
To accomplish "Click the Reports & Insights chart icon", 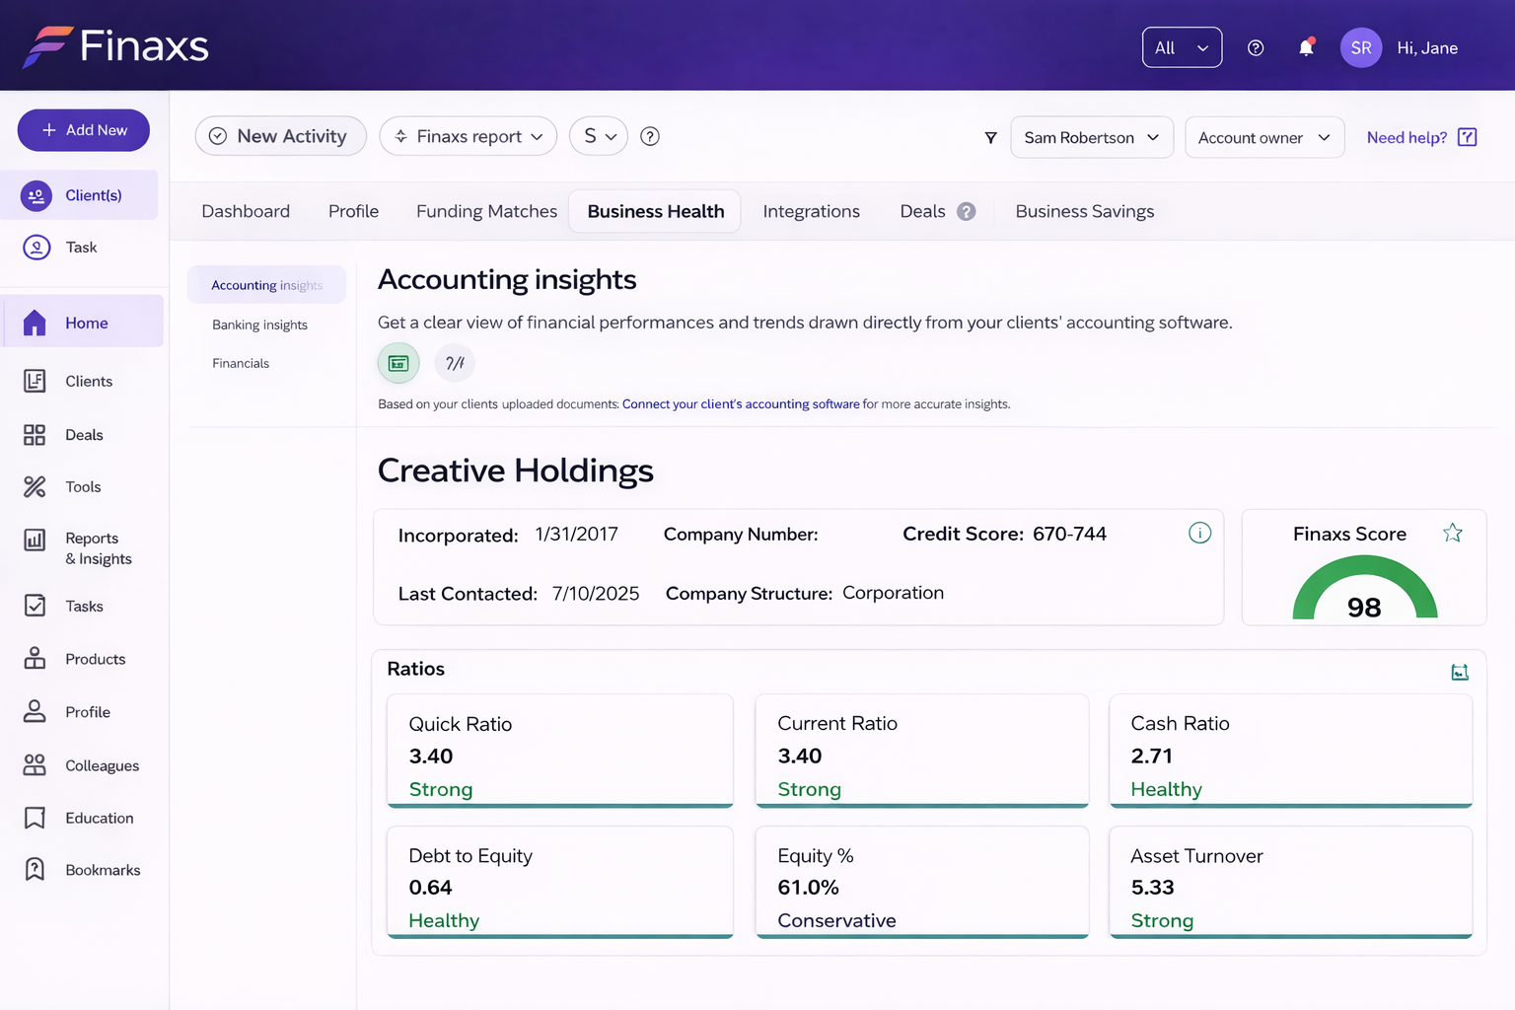I will pyautogui.click(x=35, y=540).
